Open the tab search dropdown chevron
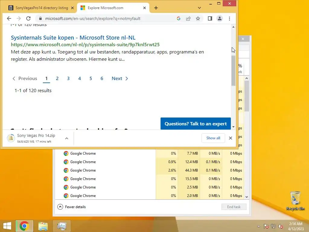Image resolution: width=309 pixels, height=232 pixels. (x=199, y=8)
